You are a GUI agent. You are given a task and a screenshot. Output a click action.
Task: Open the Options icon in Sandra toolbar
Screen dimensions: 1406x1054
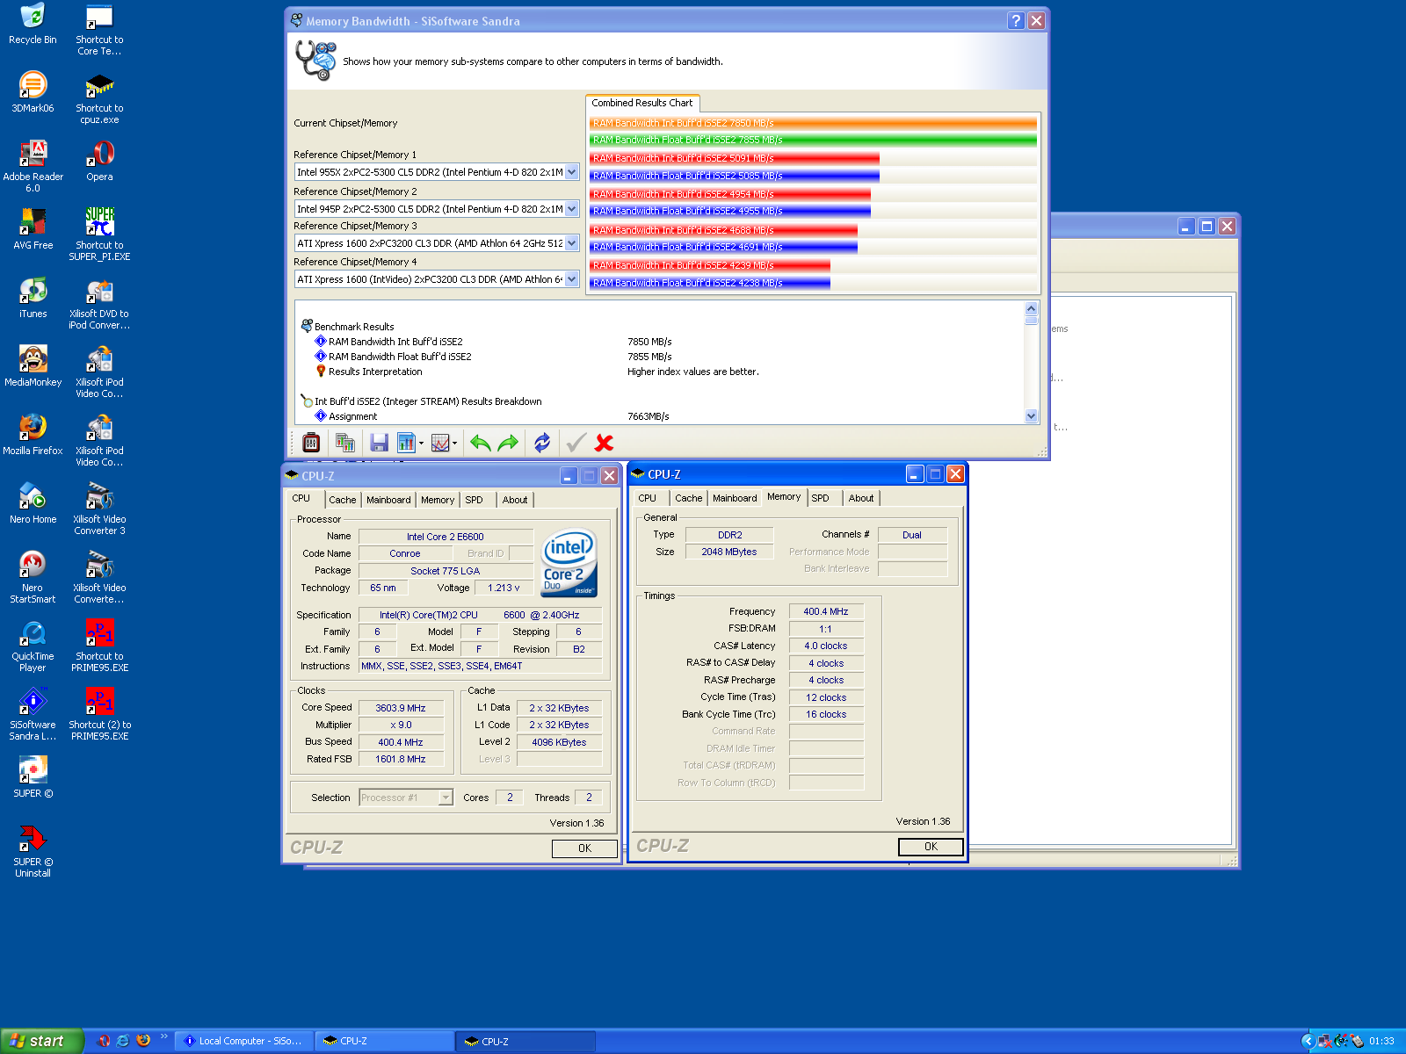tap(311, 443)
